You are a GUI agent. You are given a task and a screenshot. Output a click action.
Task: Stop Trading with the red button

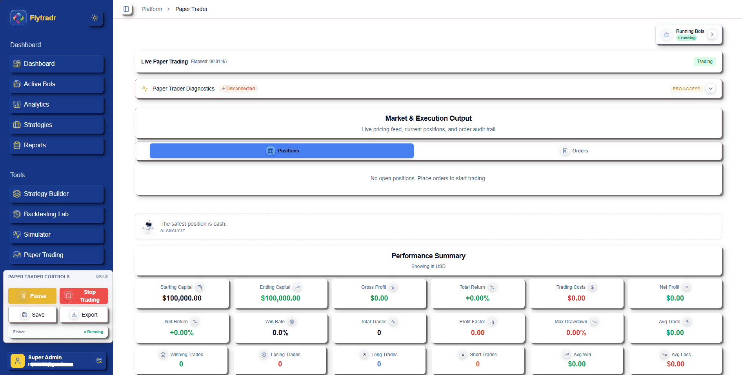point(84,296)
